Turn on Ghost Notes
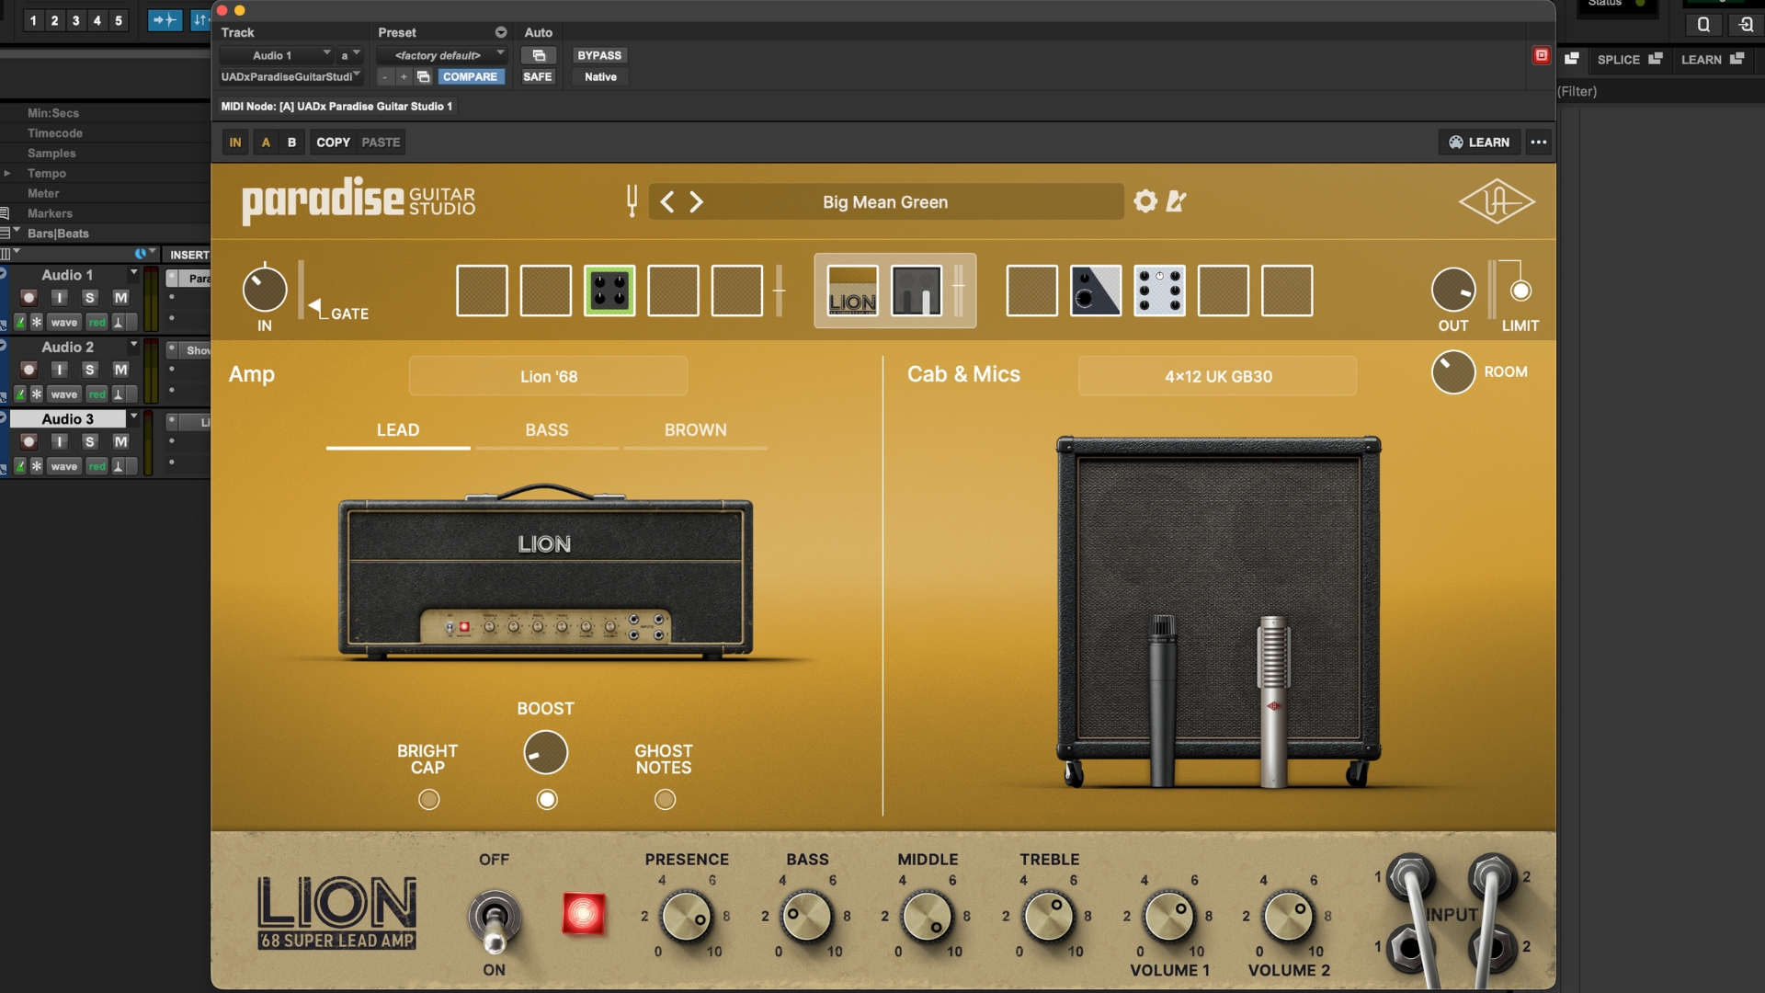Image resolution: width=1765 pixels, height=993 pixels. (x=664, y=799)
